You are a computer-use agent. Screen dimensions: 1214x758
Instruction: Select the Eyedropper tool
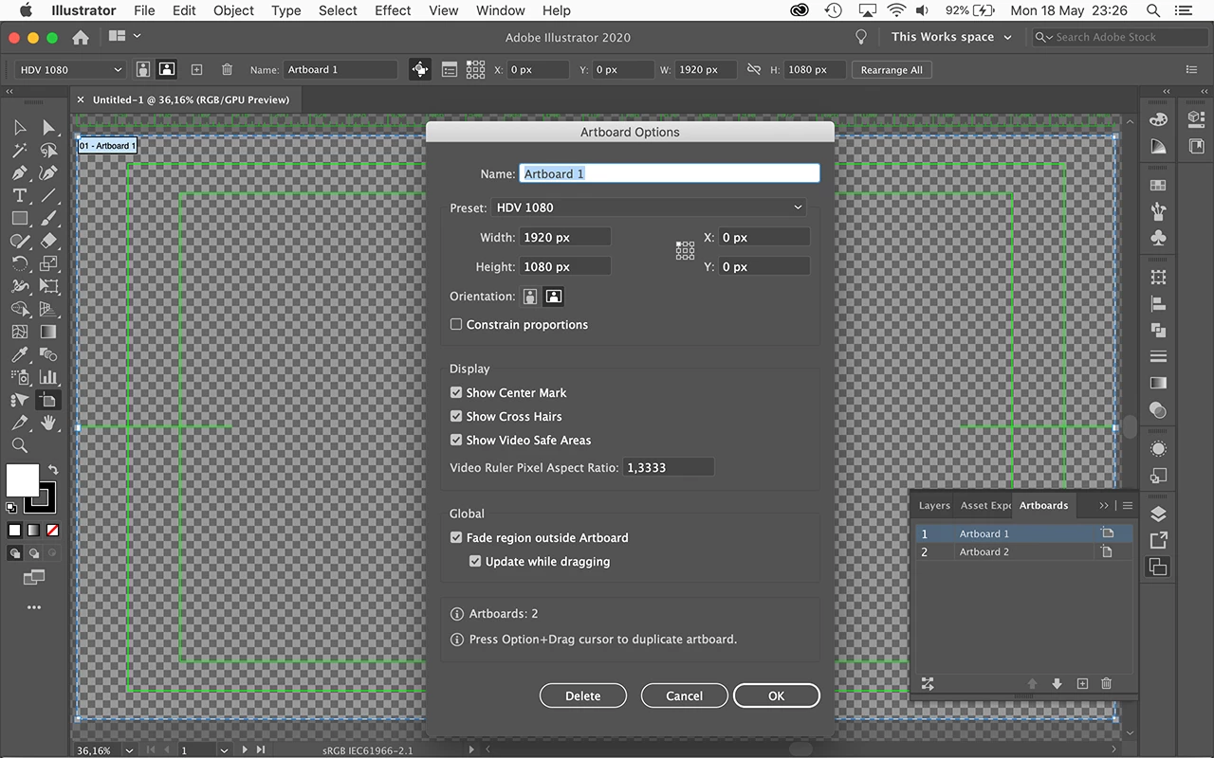coord(19,354)
